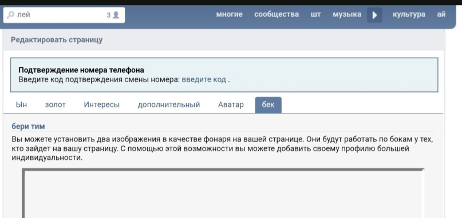Click the search magnifier icon
The image size is (462, 218).
pos(10,15)
